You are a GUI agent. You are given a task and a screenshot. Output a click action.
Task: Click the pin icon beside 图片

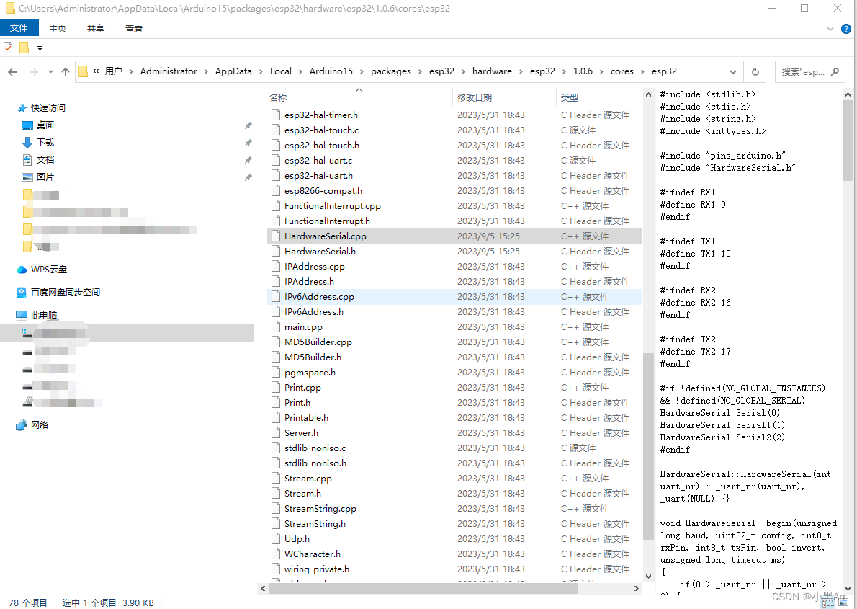[248, 177]
